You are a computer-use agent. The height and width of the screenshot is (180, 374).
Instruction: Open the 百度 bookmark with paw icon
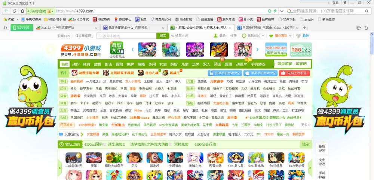[141, 19]
